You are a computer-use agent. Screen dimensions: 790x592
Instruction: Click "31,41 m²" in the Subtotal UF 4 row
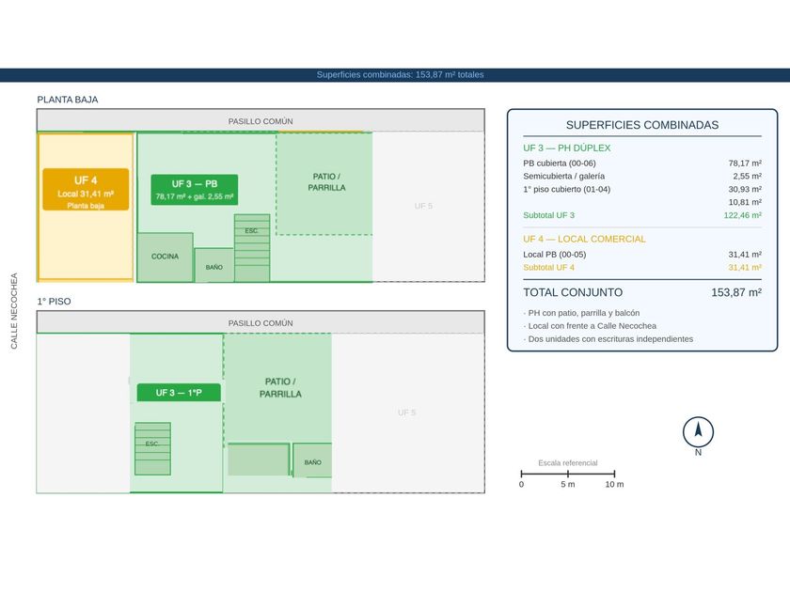pyautogui.click(x=745, y=267)
